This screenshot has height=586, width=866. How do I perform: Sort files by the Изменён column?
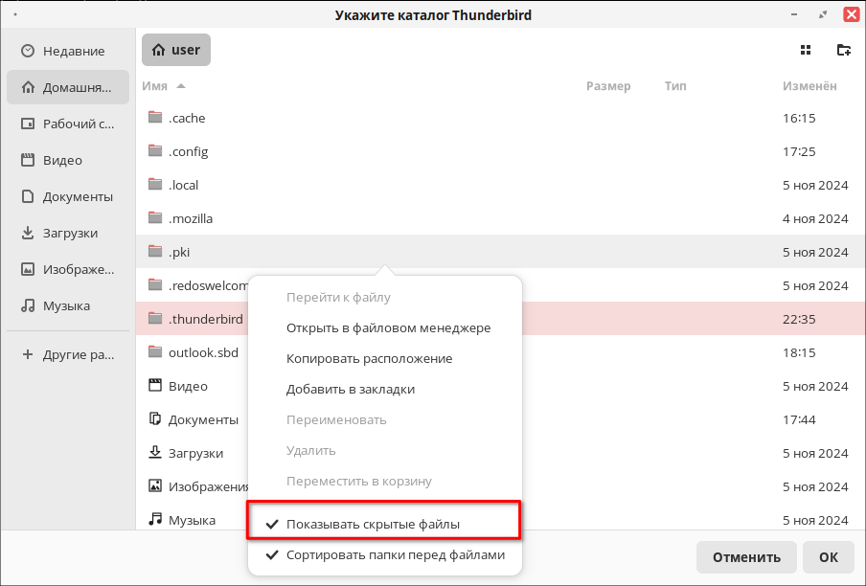809,86
